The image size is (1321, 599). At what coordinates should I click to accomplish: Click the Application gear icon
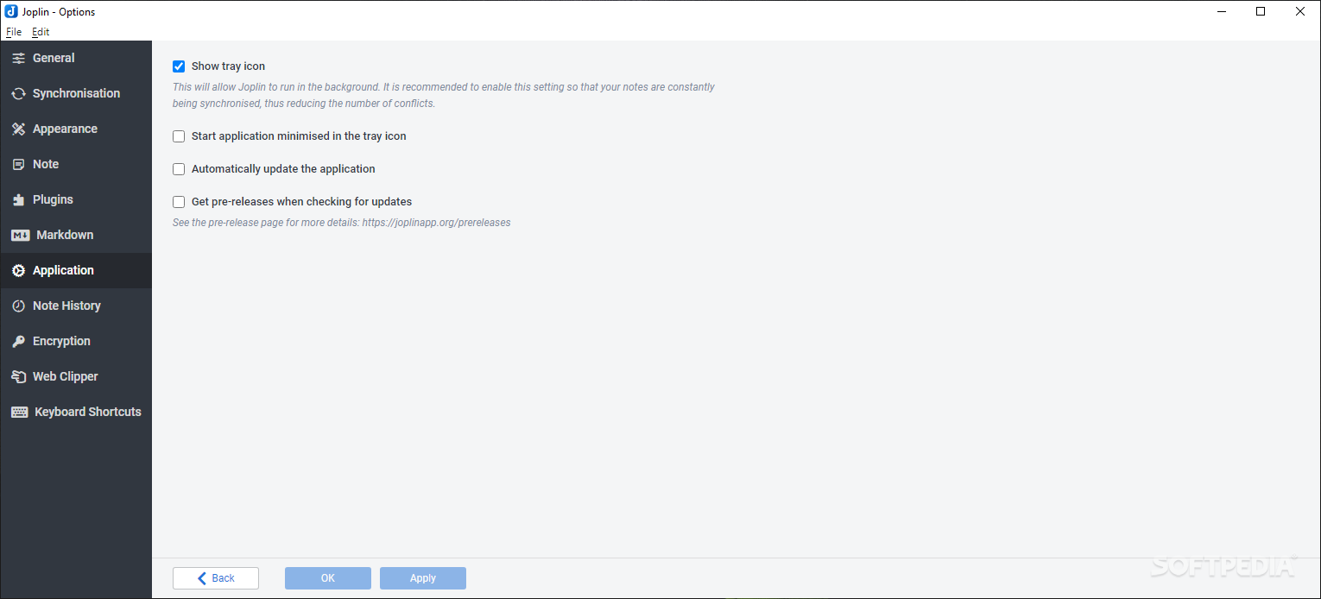(18, 270)
